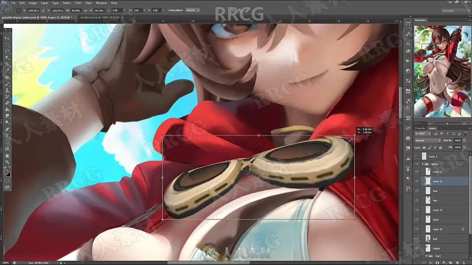This screenshot has height=265, width=472.
Task: Lock all layer attributes padlock icon
Action: click(440, 148)
